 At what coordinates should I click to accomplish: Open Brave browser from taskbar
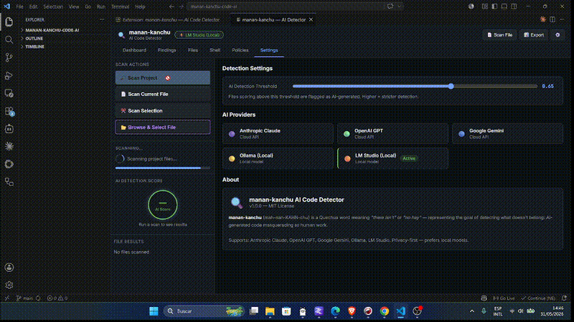(352, 311)
